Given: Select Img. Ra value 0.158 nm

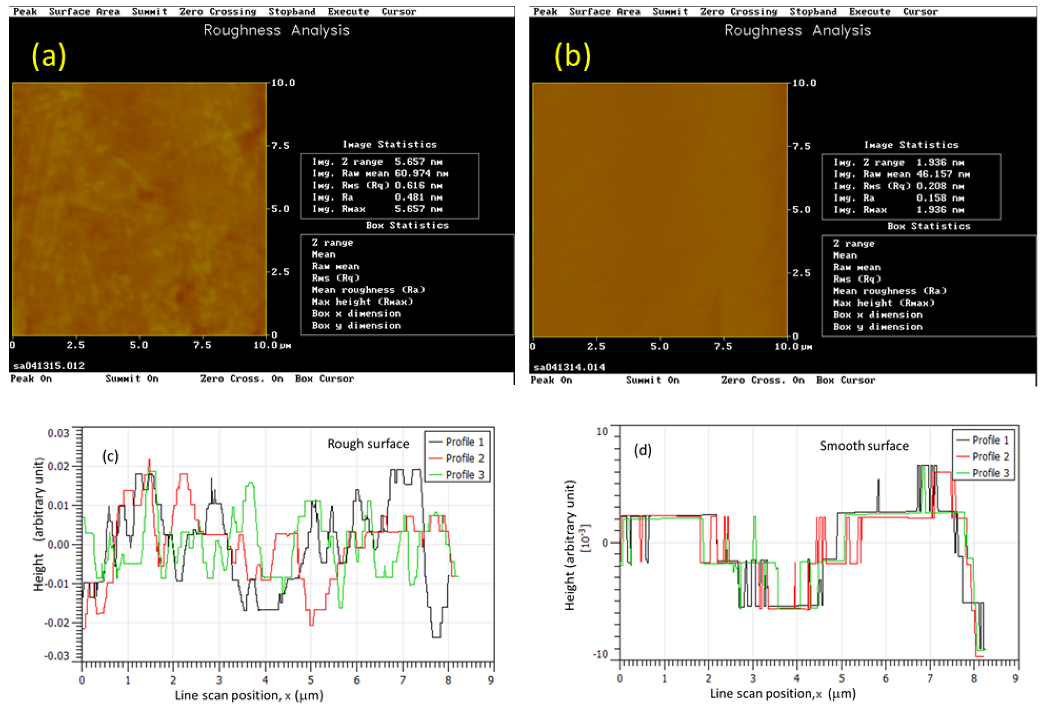Looking at the screenshot, I should tap(940, 198).
